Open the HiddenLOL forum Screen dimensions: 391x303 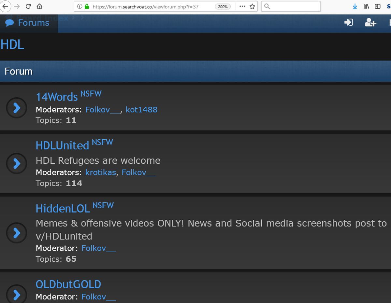pyautogui.click(x=63, y=208)
